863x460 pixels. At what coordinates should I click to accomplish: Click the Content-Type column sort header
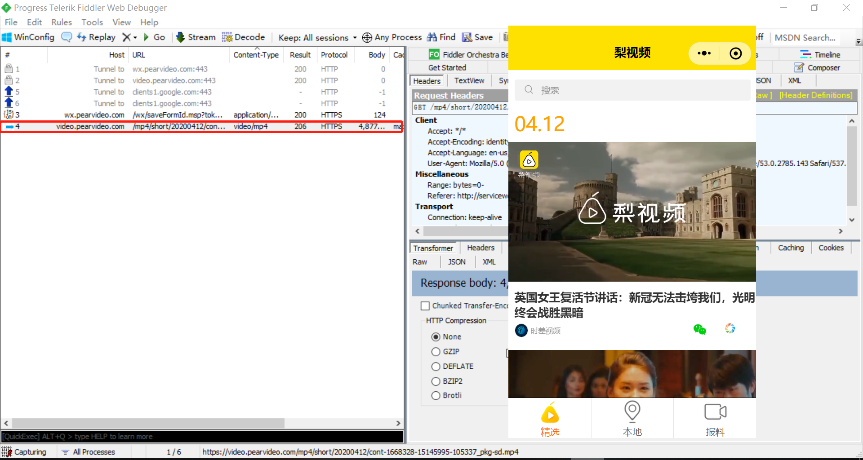(x=256, y=55)
